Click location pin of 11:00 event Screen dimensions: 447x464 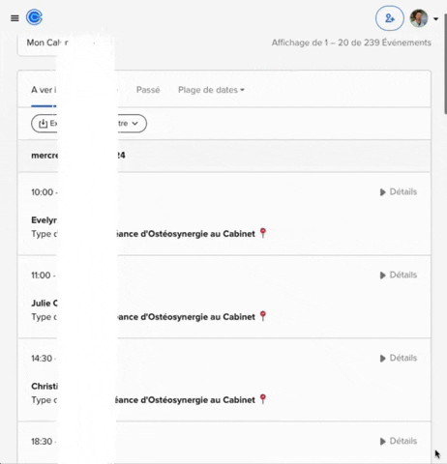[263, 316]
